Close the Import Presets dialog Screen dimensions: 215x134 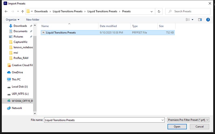click(210, 3)
